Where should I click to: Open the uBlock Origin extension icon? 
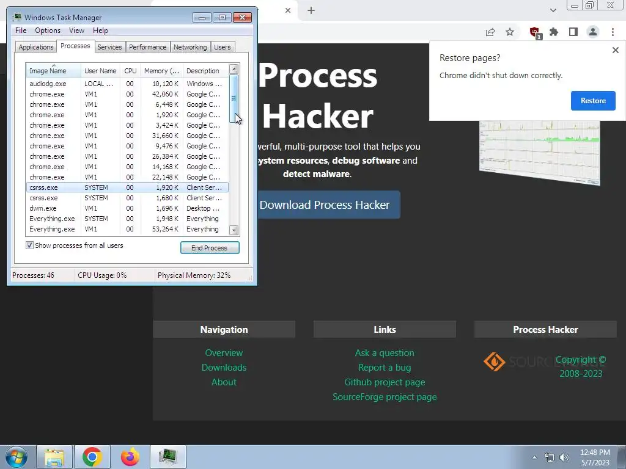(535, 32)
